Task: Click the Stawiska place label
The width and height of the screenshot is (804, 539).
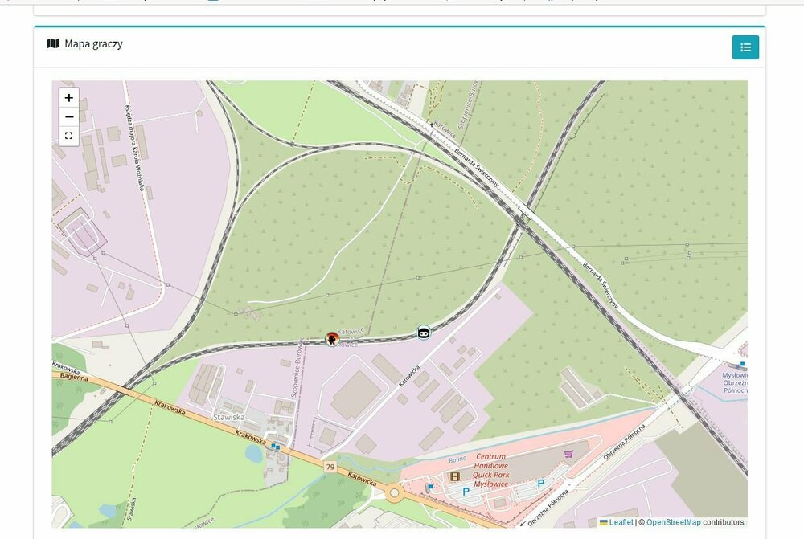Action: pyautogui.click(x=228, y=417)
